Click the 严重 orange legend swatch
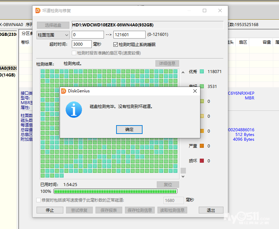 coord(202,146)
